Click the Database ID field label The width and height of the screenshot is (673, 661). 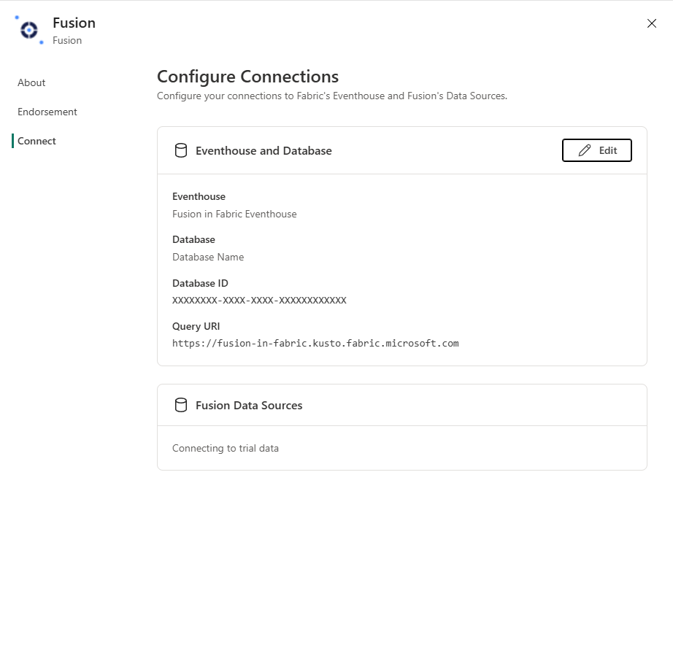[x=200, y=284]
